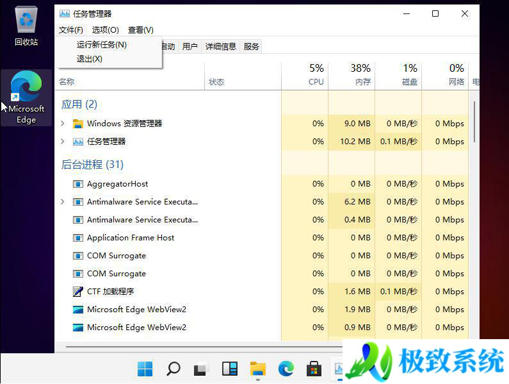Click the horizontal scrollbar at list bottom
The image size is (509, 384).
204,347
